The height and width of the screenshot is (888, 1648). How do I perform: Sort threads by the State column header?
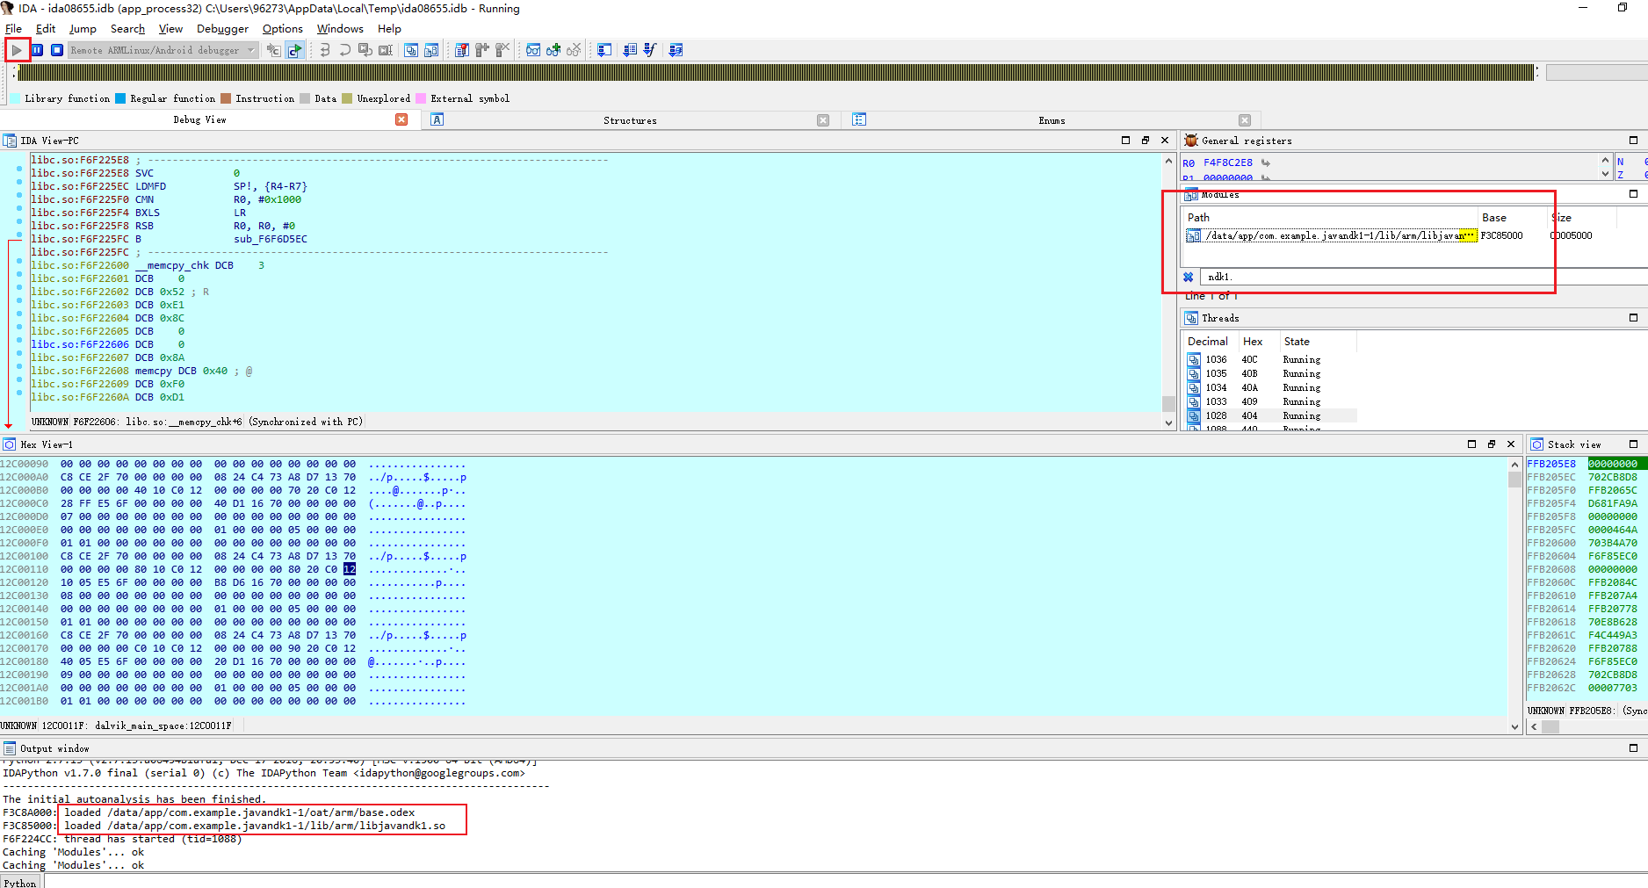tap(1318, 341)
